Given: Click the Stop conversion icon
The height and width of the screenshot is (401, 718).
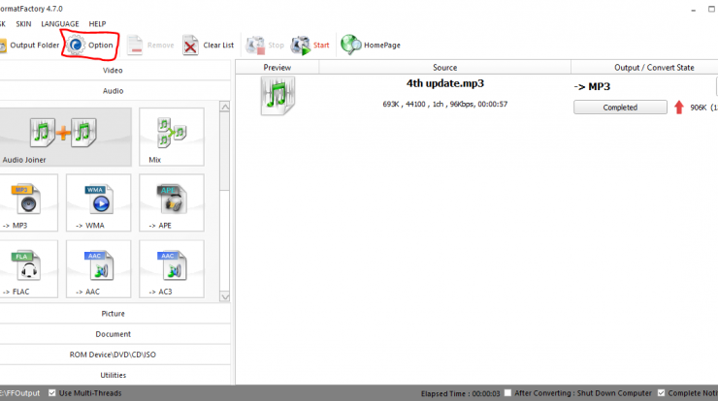Looking at the screenshot, I should click(x=255, y=46).
